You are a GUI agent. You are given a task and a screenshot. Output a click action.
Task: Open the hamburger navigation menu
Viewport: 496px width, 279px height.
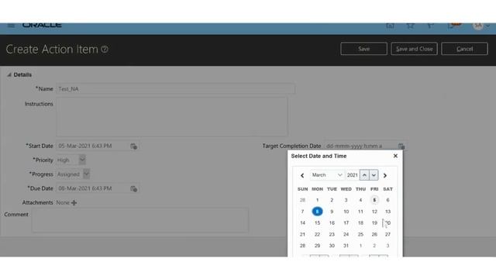pyautogui.click(x=11, y=25)
